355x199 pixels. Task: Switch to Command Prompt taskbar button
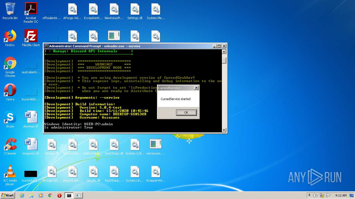69,195
